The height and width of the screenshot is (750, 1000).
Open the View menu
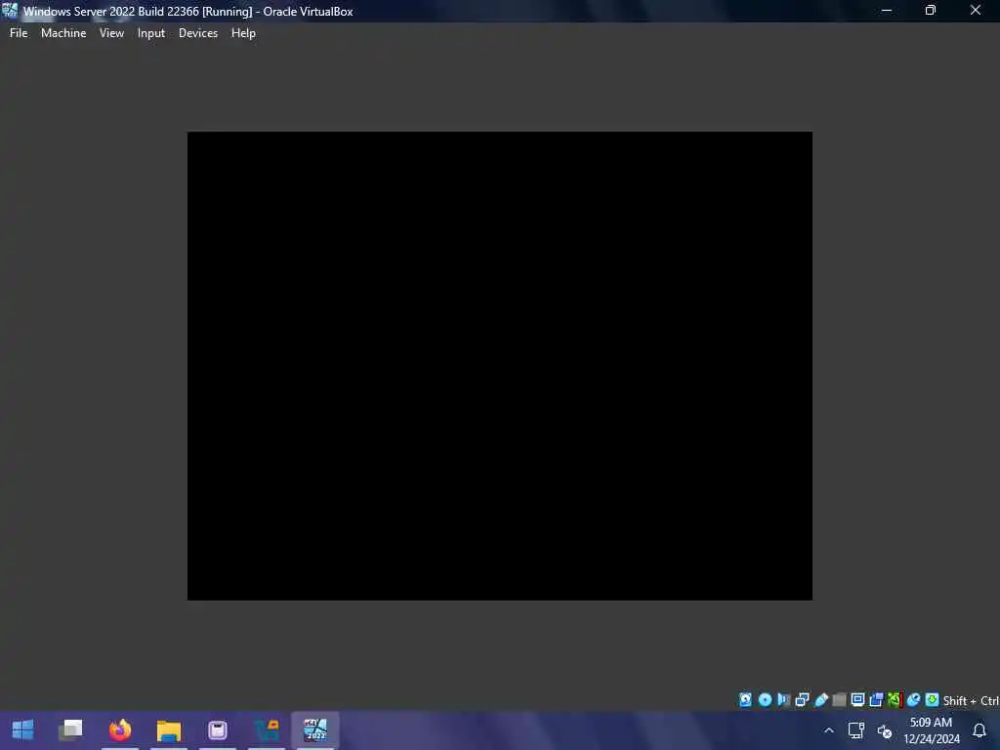click(x=111, y=33)
